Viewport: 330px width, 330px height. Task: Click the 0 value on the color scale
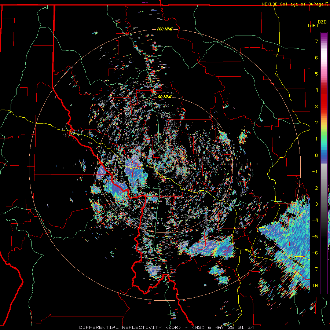(x=316, y=155)
